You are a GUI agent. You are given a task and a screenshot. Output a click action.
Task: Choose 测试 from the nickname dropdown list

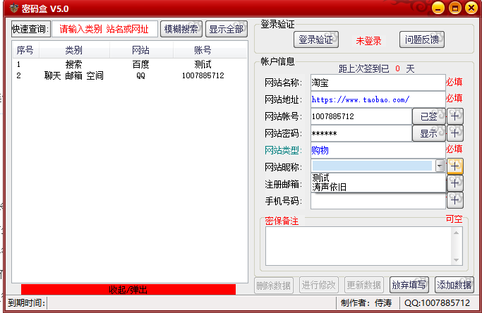320,178
